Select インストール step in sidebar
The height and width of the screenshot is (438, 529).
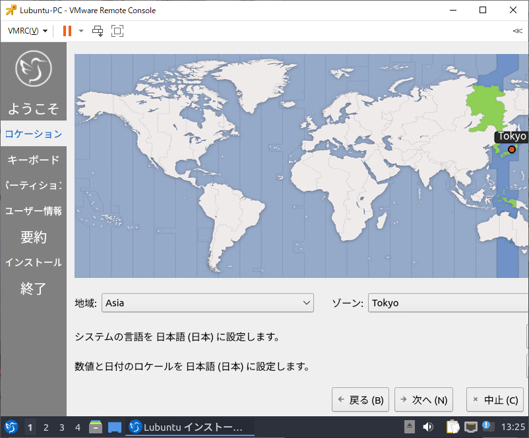click(34, 262)
